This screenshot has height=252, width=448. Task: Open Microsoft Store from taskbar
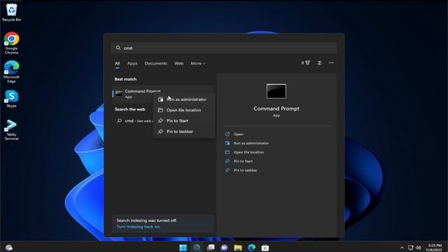tap(265, 247)
